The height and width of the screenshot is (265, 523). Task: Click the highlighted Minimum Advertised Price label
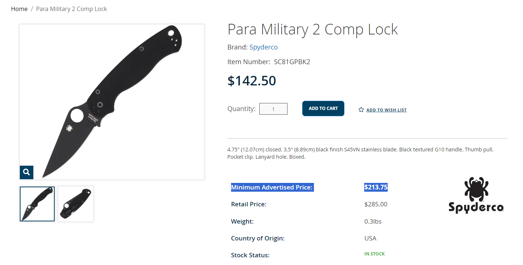tap(272, 187)
